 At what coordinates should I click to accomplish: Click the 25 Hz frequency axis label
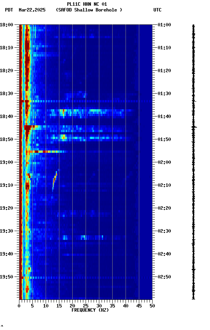pos(86,306)
